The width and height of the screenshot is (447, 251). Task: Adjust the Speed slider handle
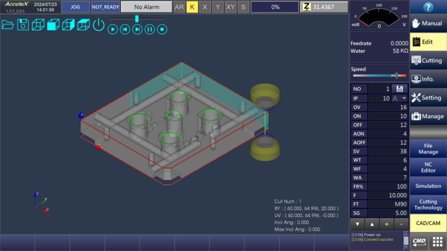coord(396,76)
